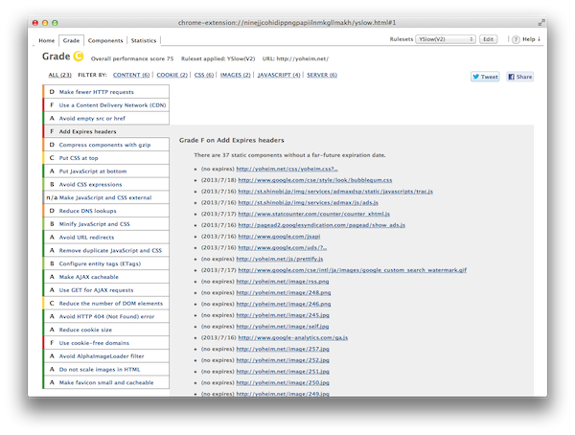Screen dimensions: 575x435
Task: Select Minify JavaScript and CSS rule
Action: [106, 224]
